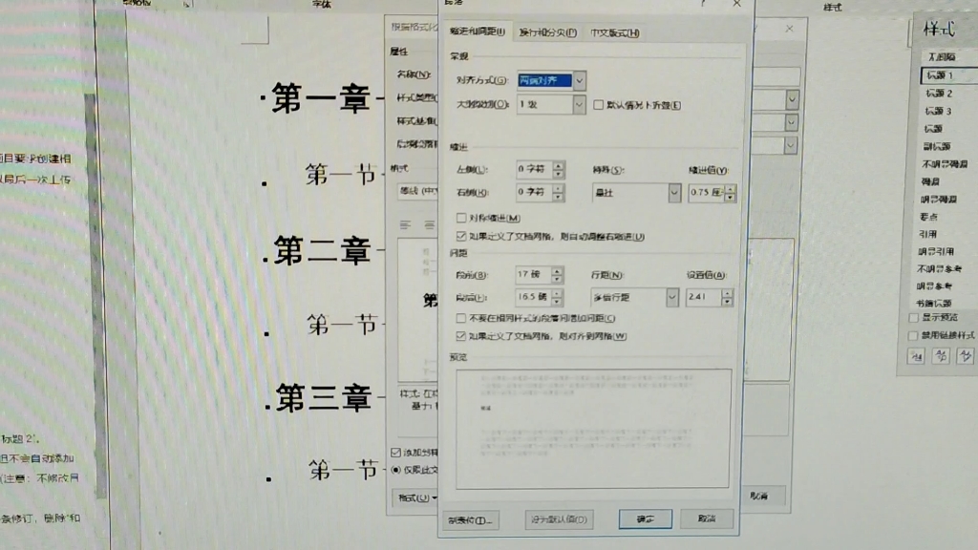Image resolution: width=978 pixels, height=550 pixels.
Task: Open the Style Inspector icon at Styles pane bottom
Action: tap(943, 356)
